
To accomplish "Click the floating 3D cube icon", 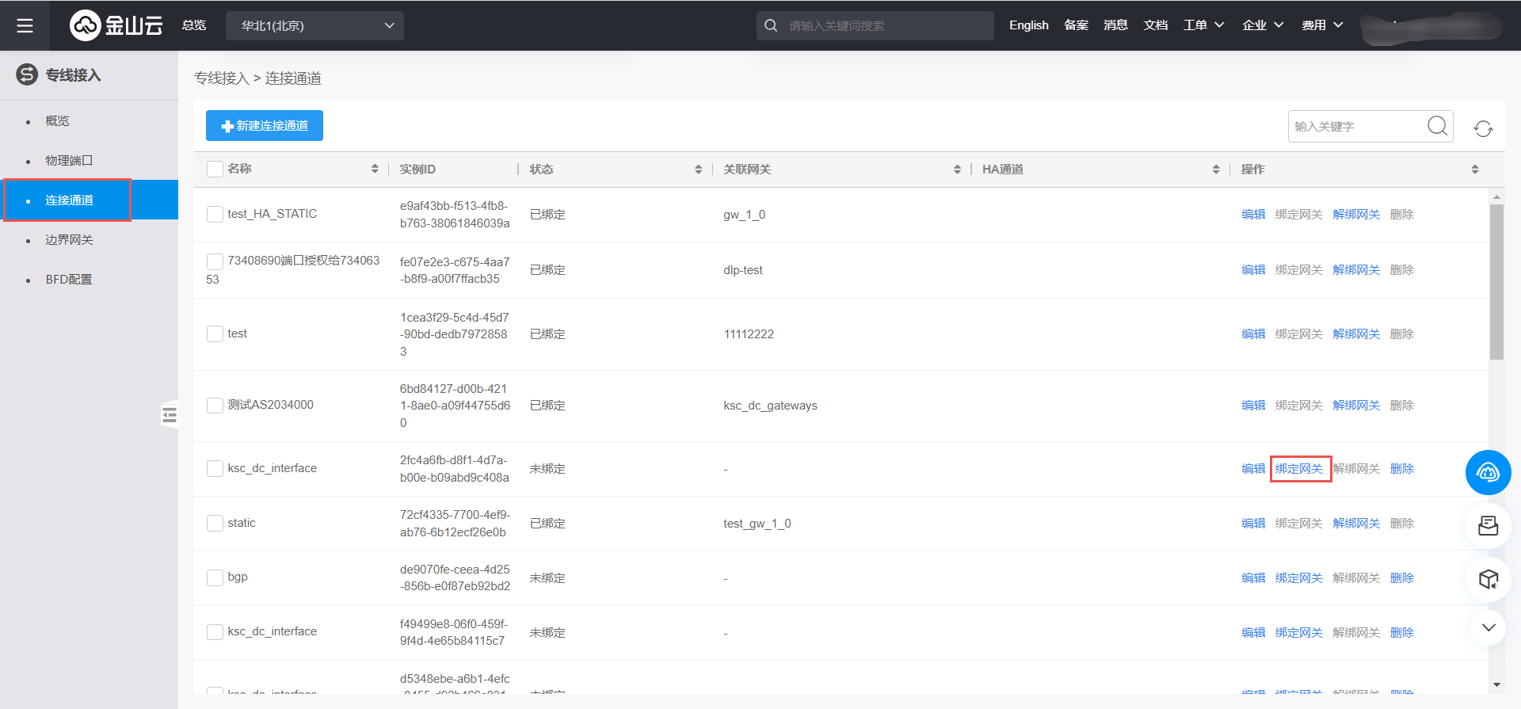I will (1488, 579).
